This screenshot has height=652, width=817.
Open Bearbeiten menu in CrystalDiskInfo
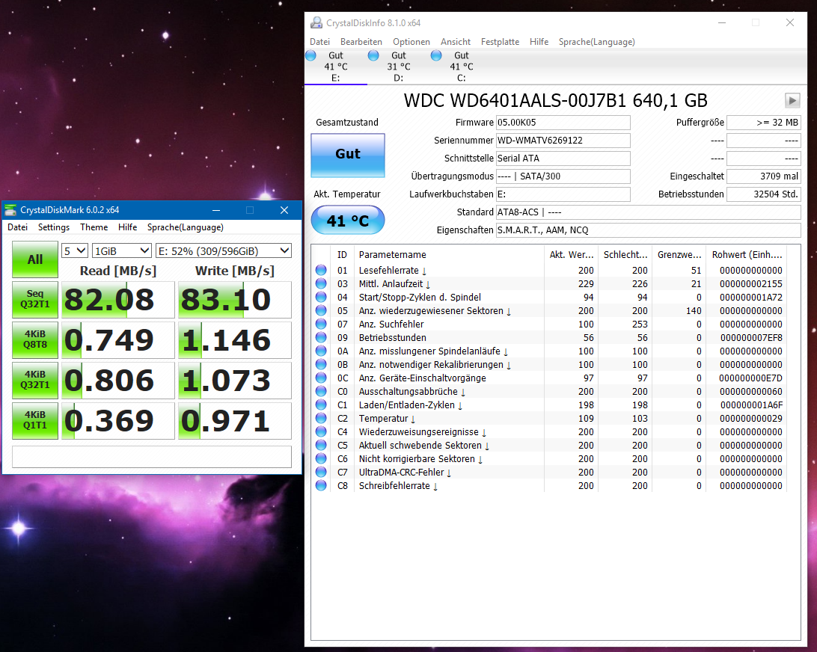[361, 42]
